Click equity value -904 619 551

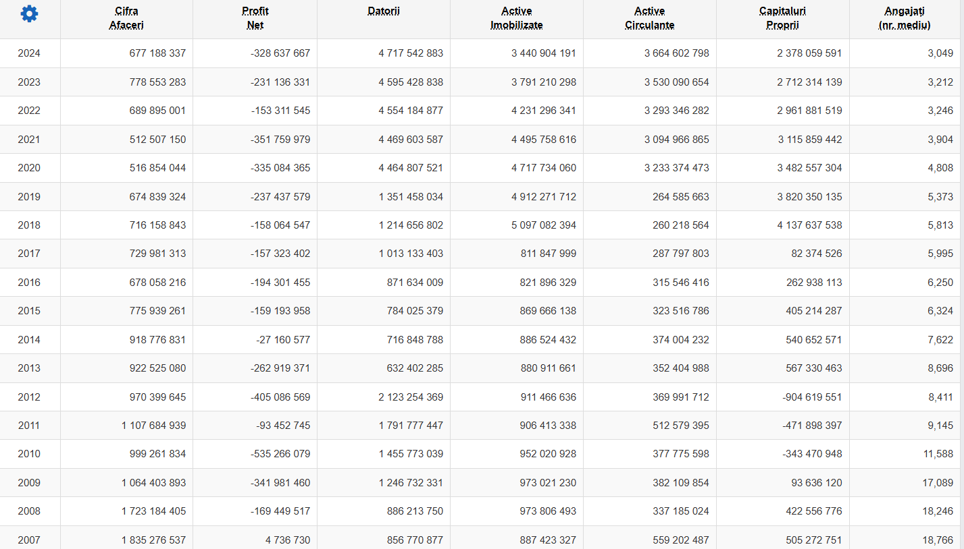813,397
